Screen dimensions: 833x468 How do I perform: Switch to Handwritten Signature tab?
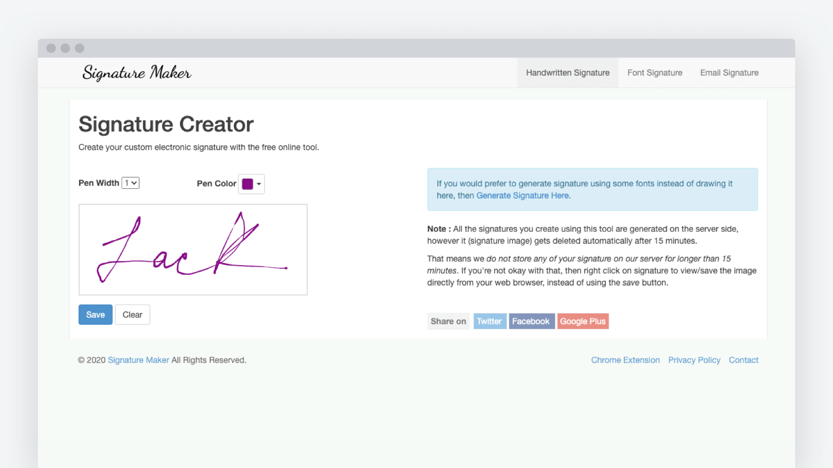point(567,73)
